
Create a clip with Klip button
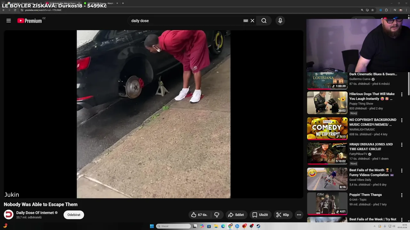pyautogui.click(x=283, y=215)
